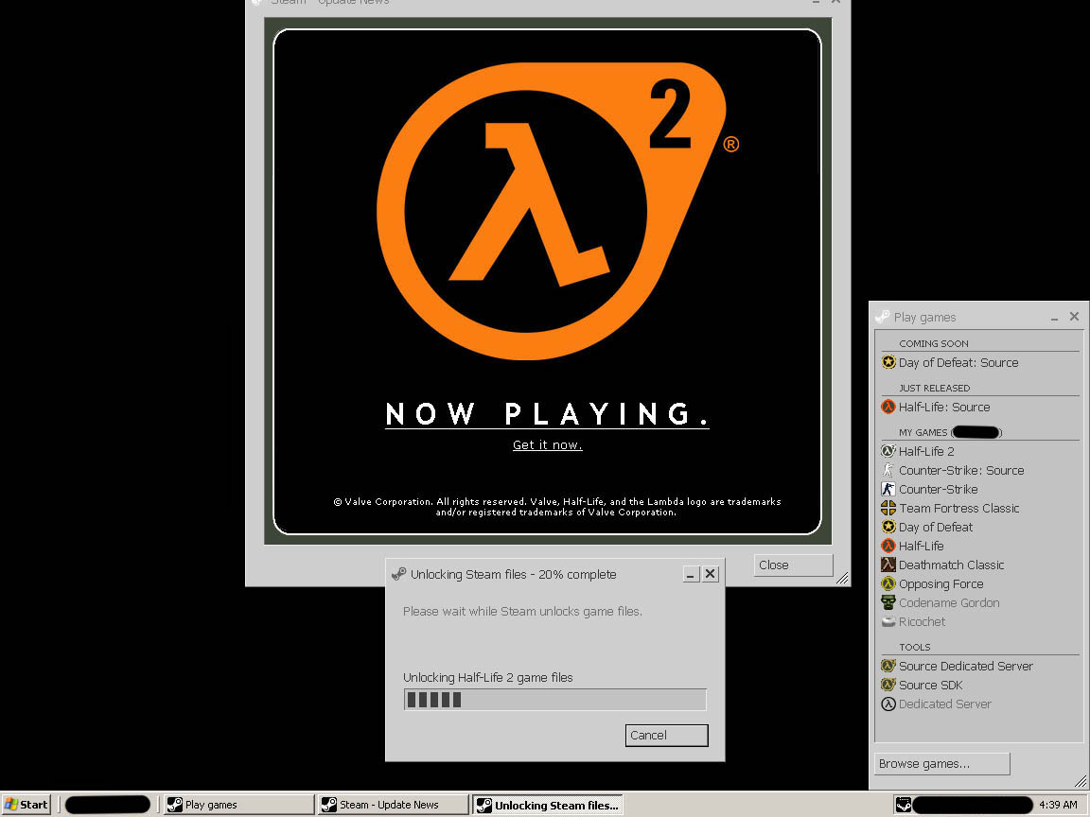Click Update News window resize grip

[x=842, y=578]
